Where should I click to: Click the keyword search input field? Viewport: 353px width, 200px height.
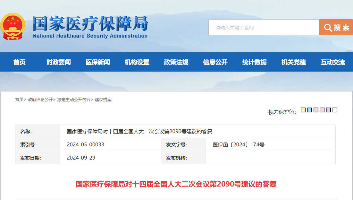click(264, 27)
